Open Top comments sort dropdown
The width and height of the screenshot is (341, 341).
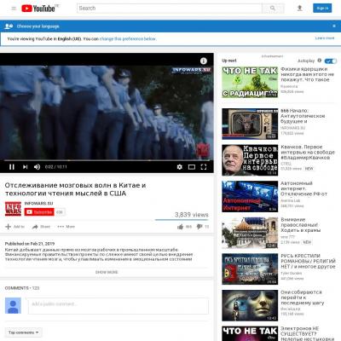click(23, 332)
